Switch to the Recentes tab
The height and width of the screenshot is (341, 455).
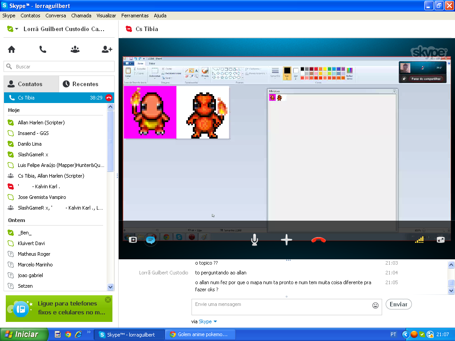click(87, 84)
